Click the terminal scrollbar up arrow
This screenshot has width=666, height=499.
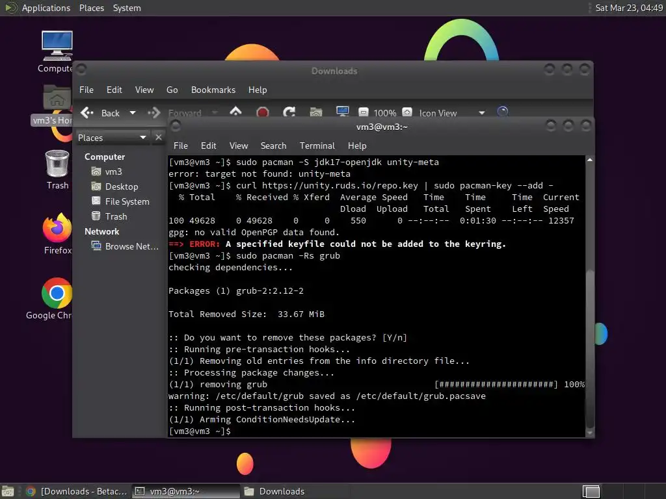590,160
